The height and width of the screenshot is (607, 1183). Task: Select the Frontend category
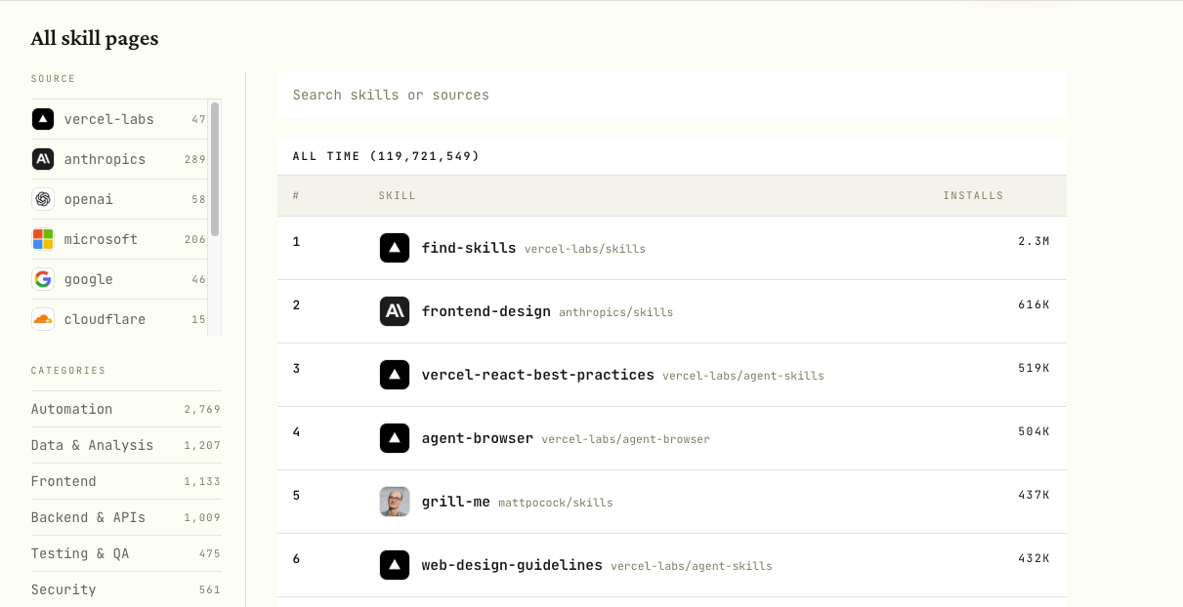(126, 481)
